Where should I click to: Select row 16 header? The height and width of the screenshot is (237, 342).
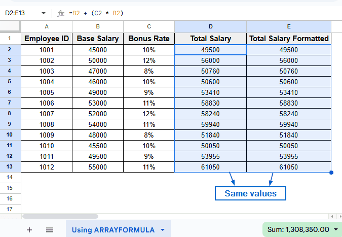coord(10,199)
